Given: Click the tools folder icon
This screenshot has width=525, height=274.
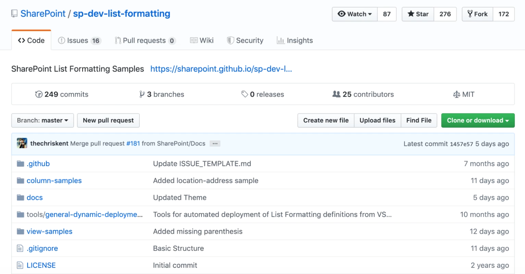Looking at the screenshot, I should [x=20, y=215].
